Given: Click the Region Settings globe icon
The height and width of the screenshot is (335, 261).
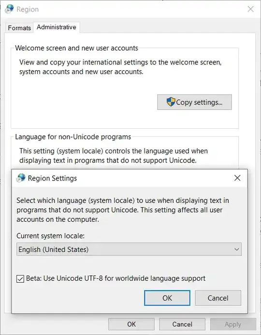Looking at the screenshot, I should 21,178.
